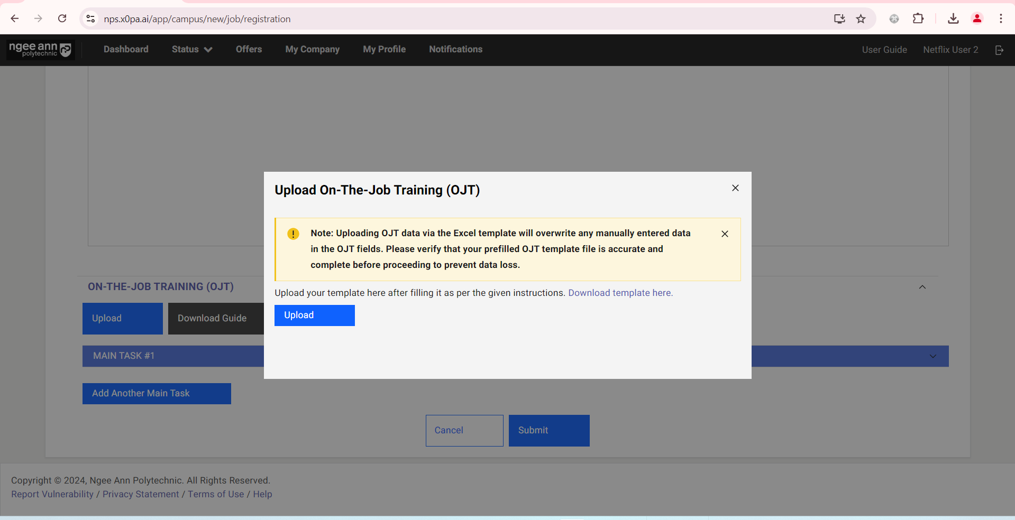Open the browser downloads icon
Image resolution: width=1015 pixels, height=520 pixels.
pyautogui.click(x=953, y=19)
